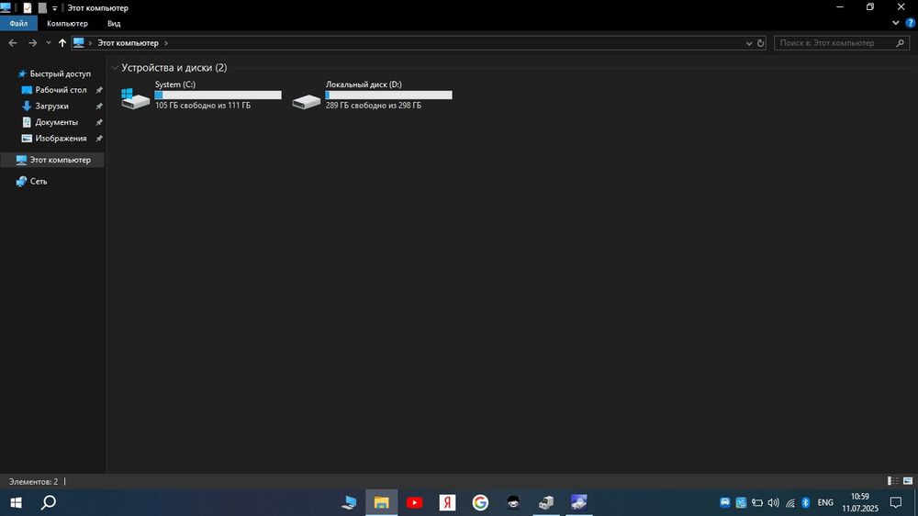Launch Google from the taskbar
918x516 pixels.
(x=480, y=502)
